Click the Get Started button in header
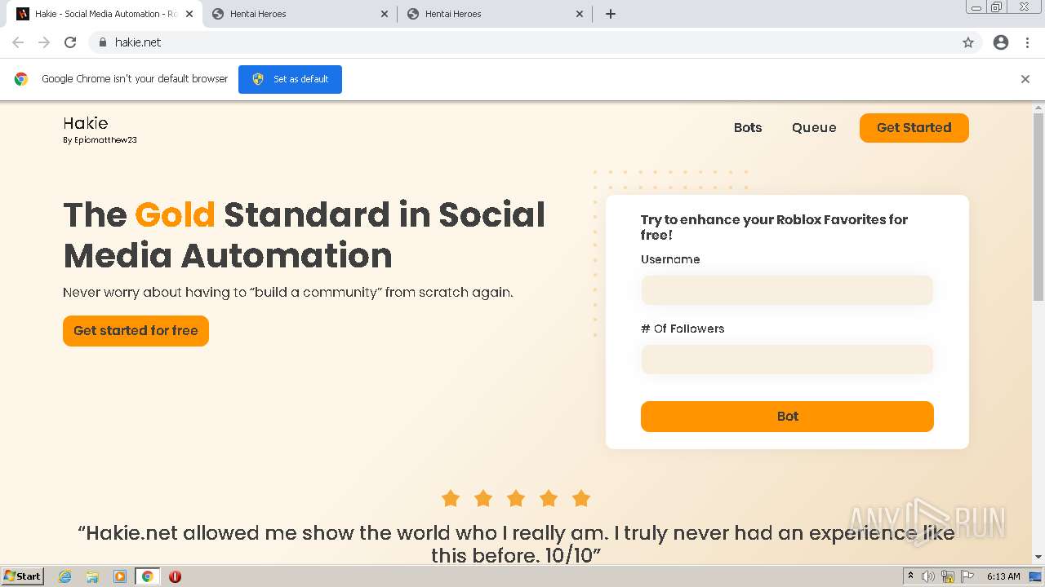Image resolution: width=1045 pixels, height=587 pixels. pyautogui.click(x=914, y=128)
